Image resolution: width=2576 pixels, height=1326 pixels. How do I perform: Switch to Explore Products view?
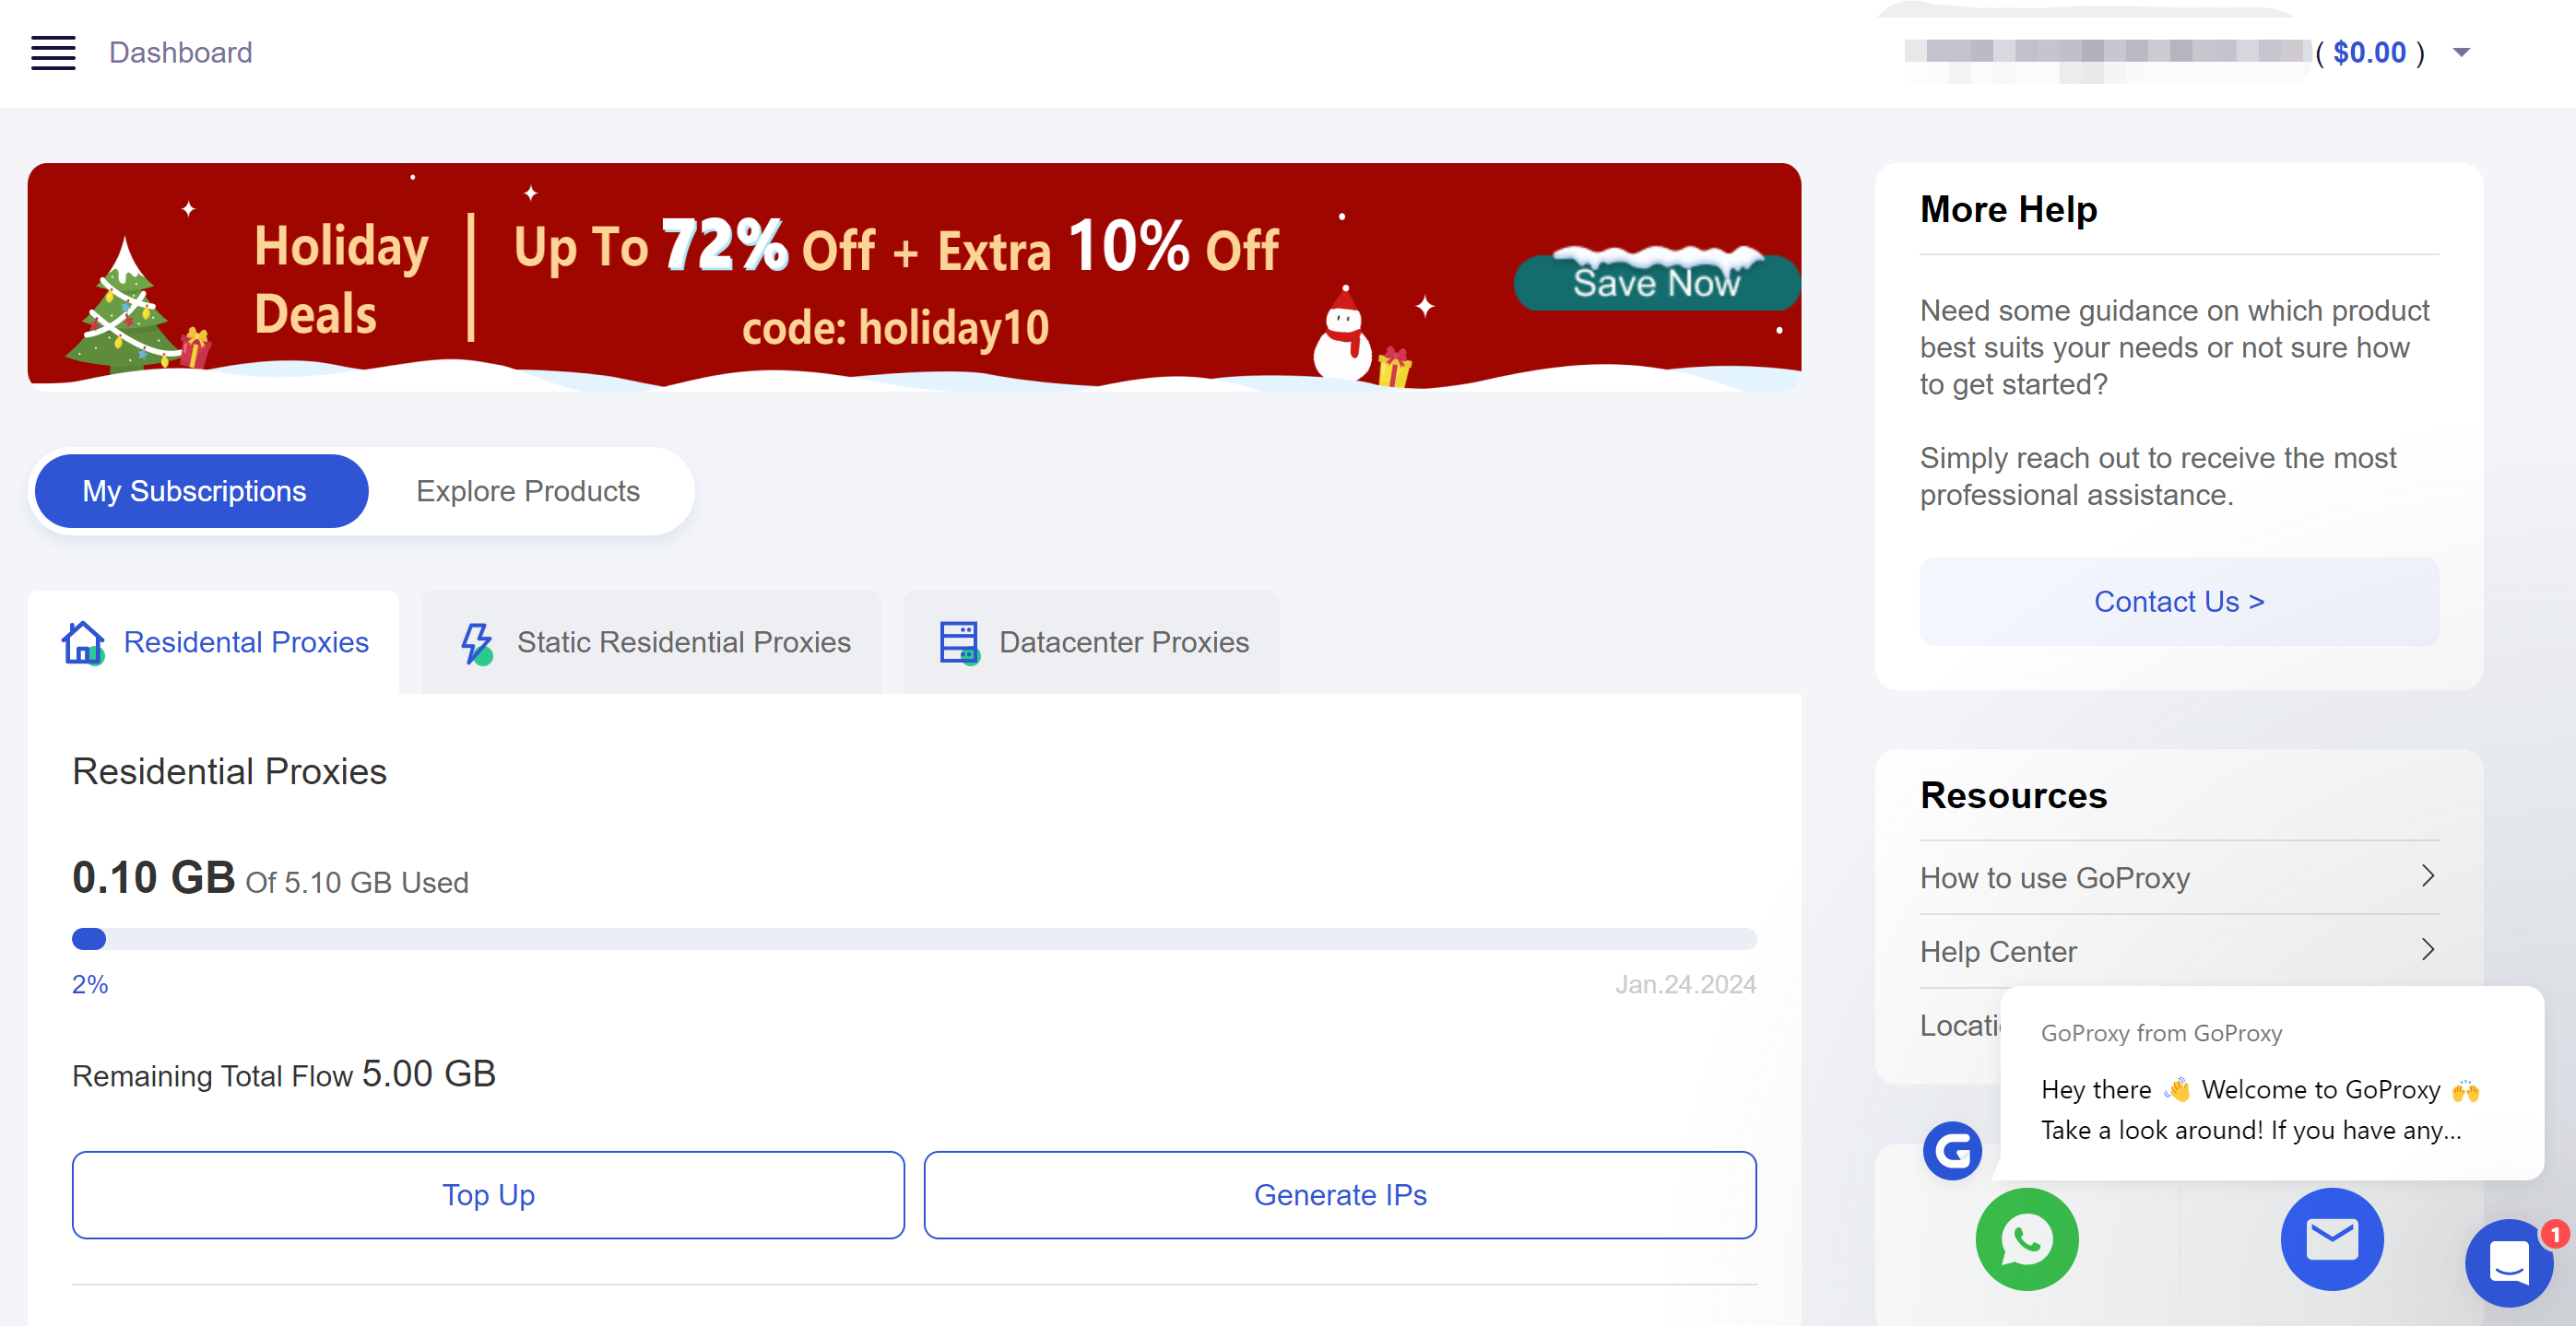click(528, 490)
